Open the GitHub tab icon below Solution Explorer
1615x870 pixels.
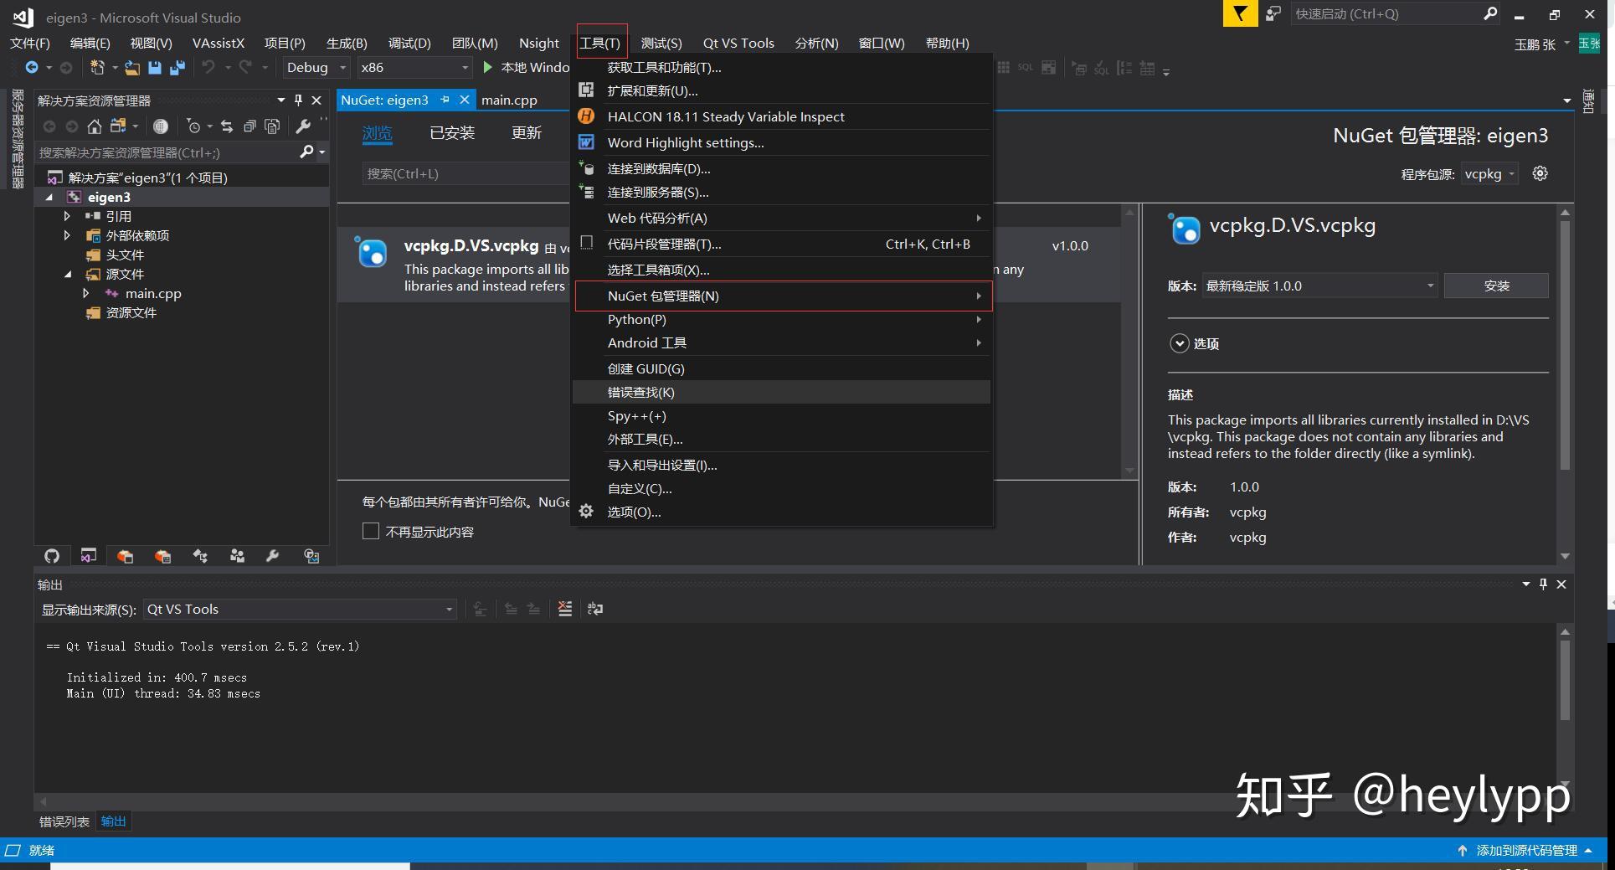[52, 556]
